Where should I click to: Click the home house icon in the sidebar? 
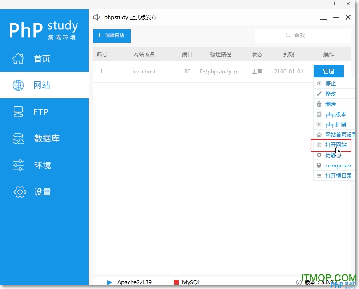coord(18,59)
